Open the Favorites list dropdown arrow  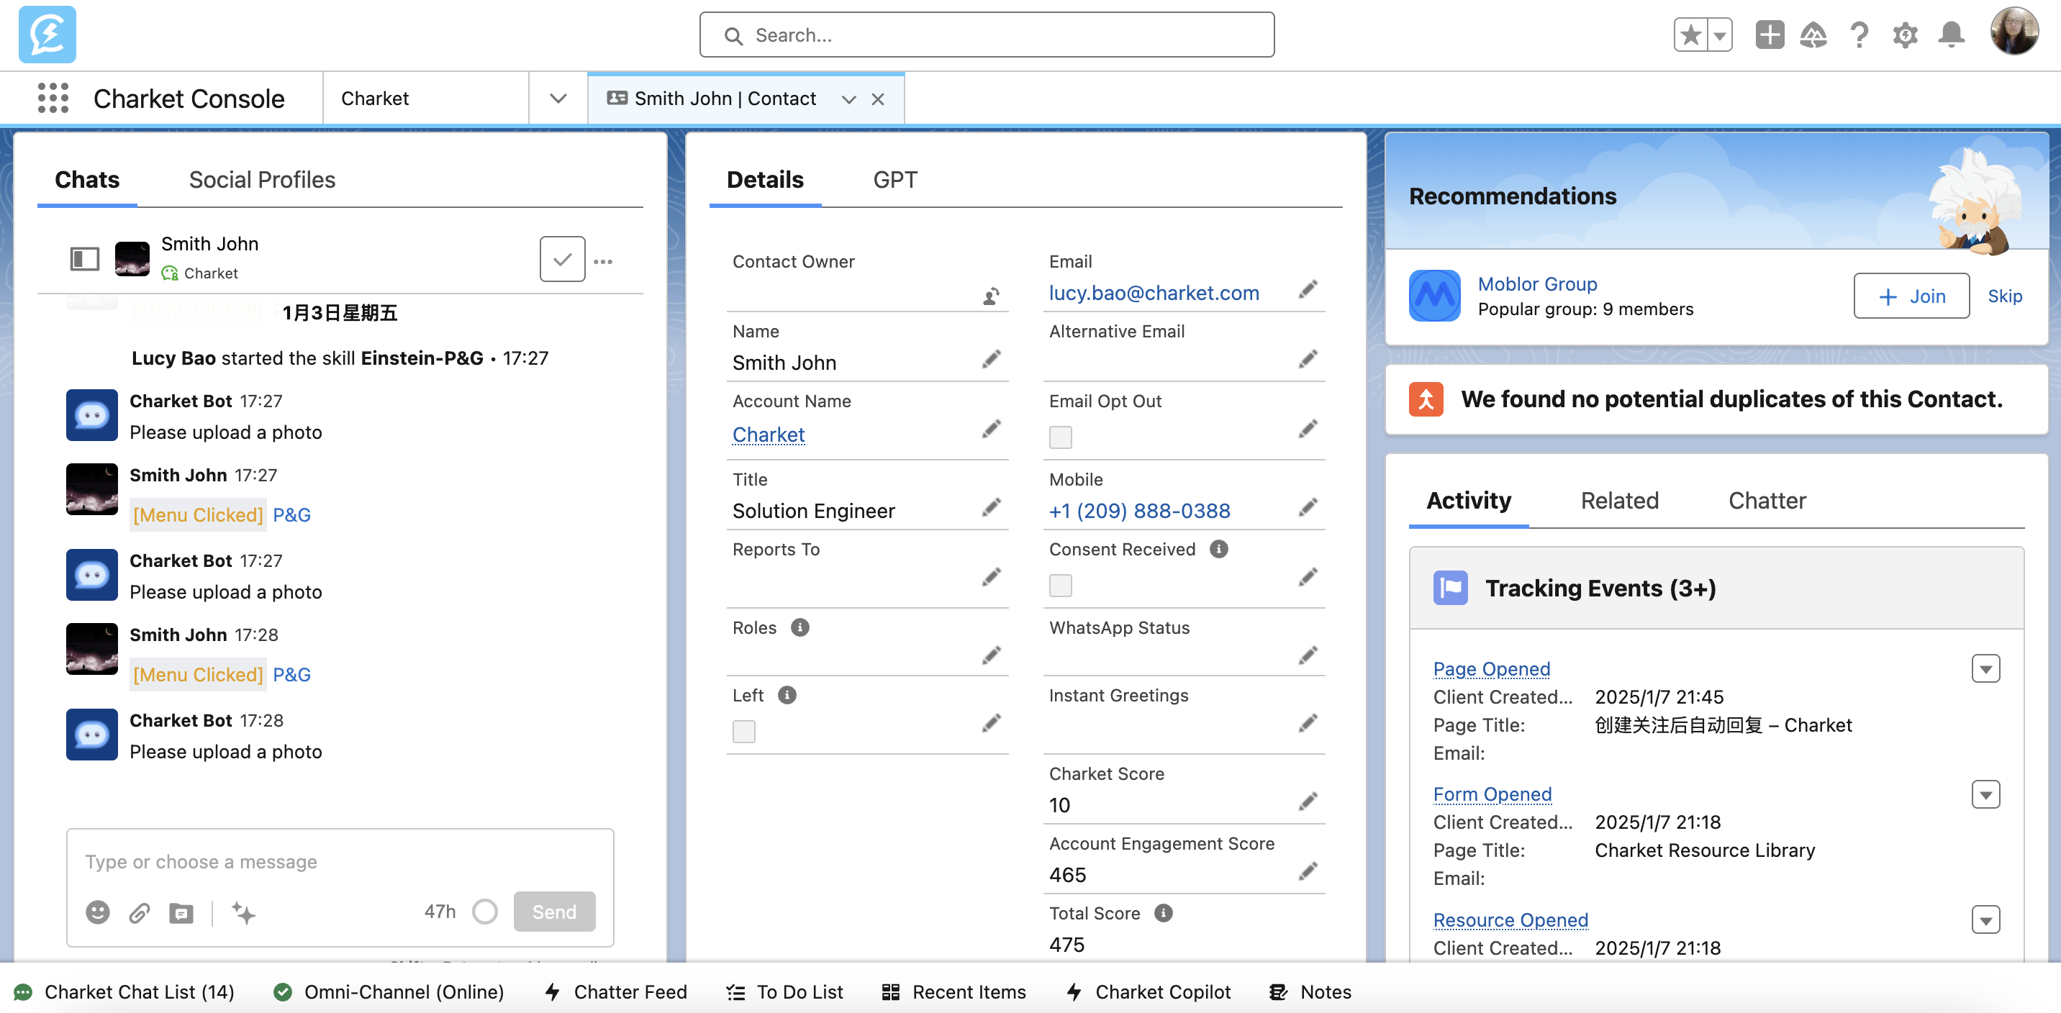(1719, 35)
